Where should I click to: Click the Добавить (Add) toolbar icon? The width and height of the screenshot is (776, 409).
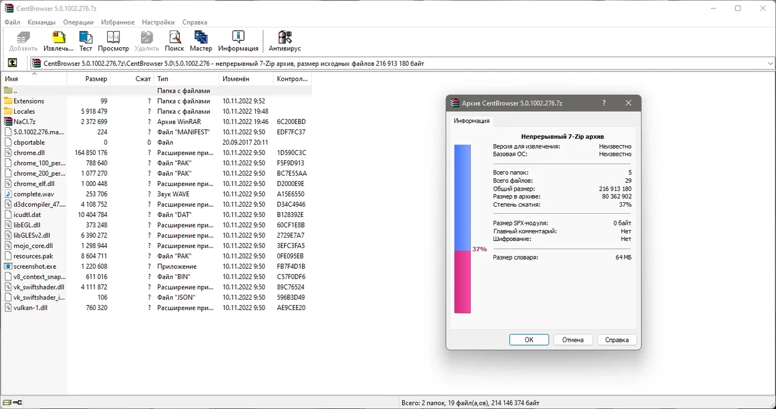pos(23,41)
